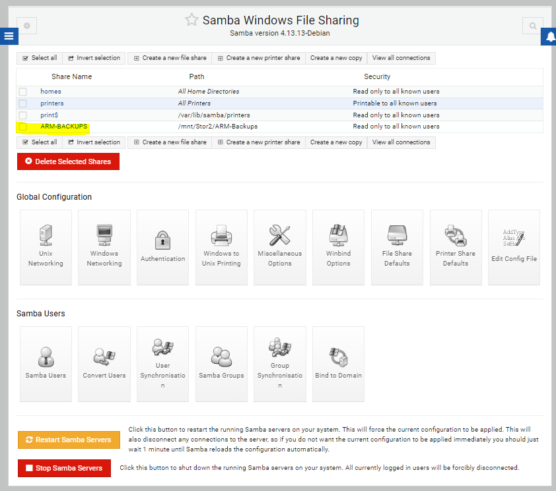Open File Share Defaults icon
556x491 pixels.
click(397, 247)
